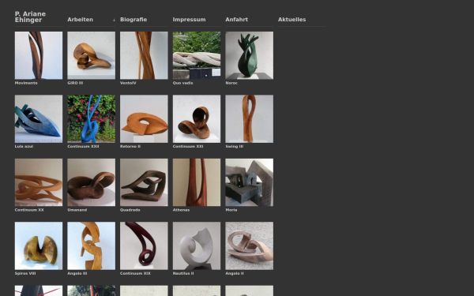Open the blue Lula azul thumbnail
The width and height of the screenshot is (474, 296).
click(39, 119)
